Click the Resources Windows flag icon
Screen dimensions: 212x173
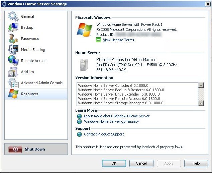13,94
